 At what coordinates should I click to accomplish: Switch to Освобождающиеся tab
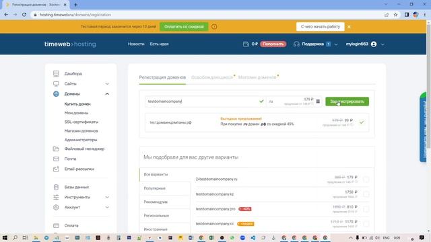pyautogui.click(x=212, y=77)
